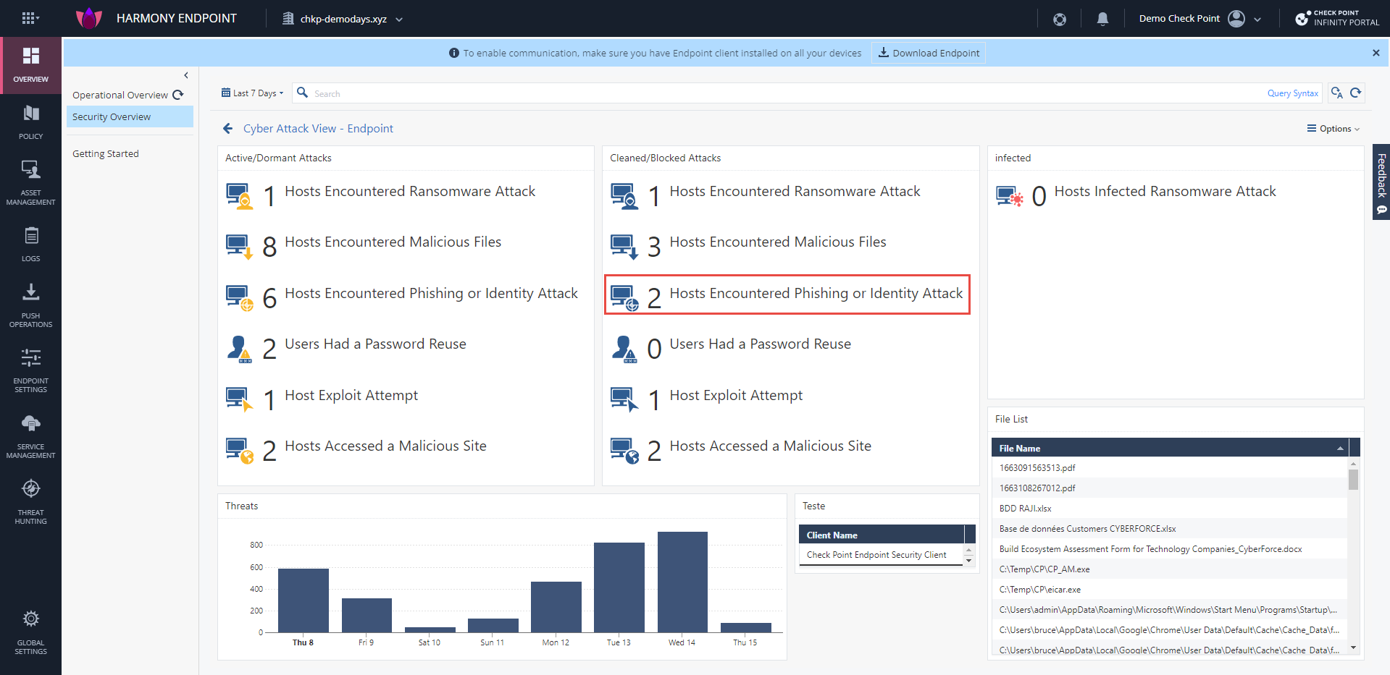This screenshot has width=1390, height=675.
Task: Select file 1663091563513.pdf in File List
Action: (x=1169, y=468)
